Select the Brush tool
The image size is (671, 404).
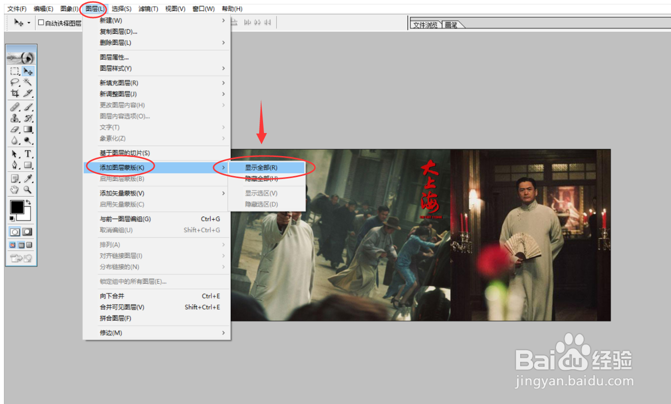pos(28,107)
